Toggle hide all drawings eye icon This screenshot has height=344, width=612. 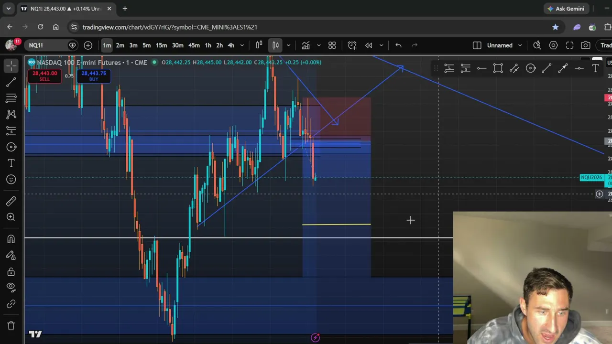(11, 288)
